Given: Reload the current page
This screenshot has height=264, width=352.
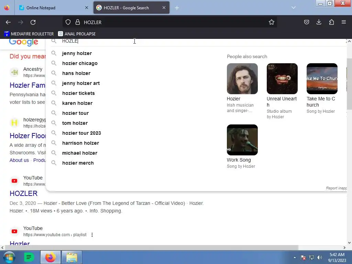Looking at the screenshot, I should pos(33,22).
